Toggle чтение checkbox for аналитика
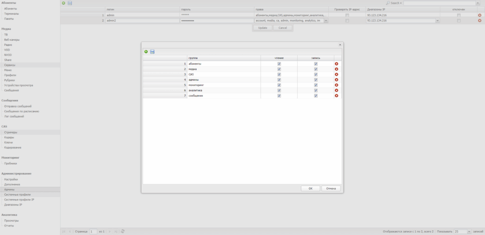The height and width of the screenshot is (235, 485). pyautogui.click(x=279, y=90)
